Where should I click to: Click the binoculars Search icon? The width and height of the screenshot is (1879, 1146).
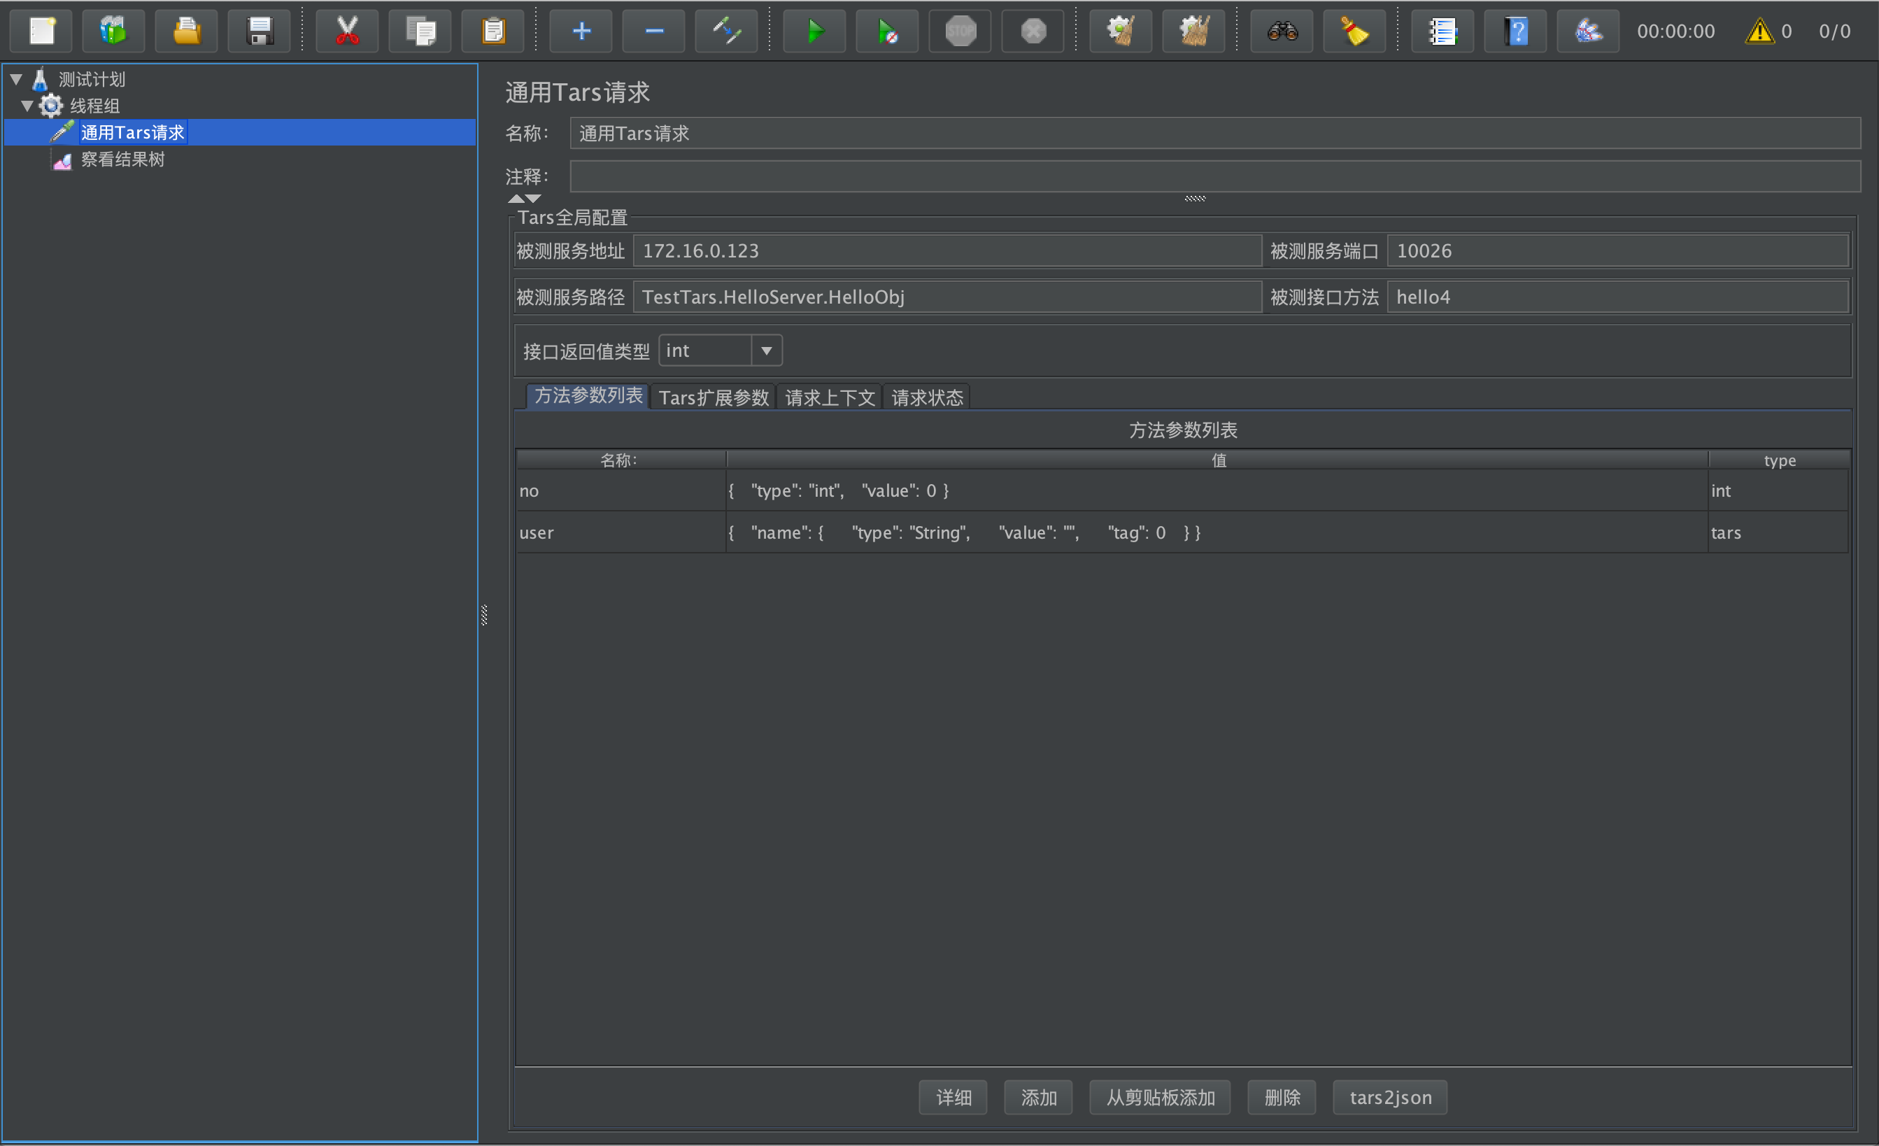point(1282,31)
